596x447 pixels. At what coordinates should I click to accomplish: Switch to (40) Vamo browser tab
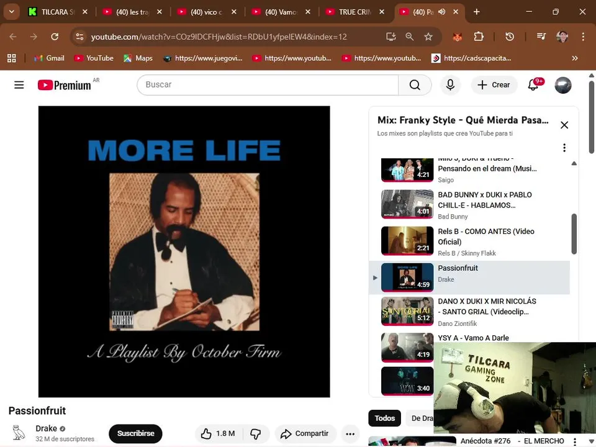(281, 12)
